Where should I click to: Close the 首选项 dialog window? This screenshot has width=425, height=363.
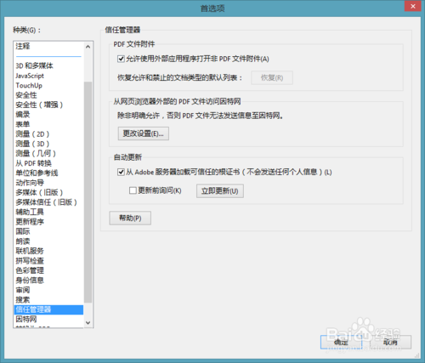point(413,6)
